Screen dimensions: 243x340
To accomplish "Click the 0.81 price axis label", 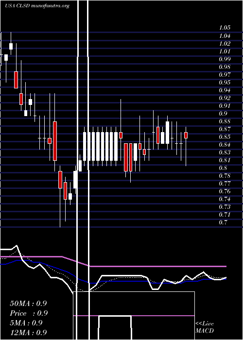I will tap(225, 160).
